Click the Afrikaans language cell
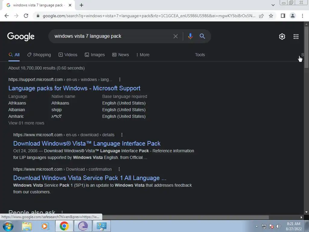309x232 pixels. click(x=17, y=103)
